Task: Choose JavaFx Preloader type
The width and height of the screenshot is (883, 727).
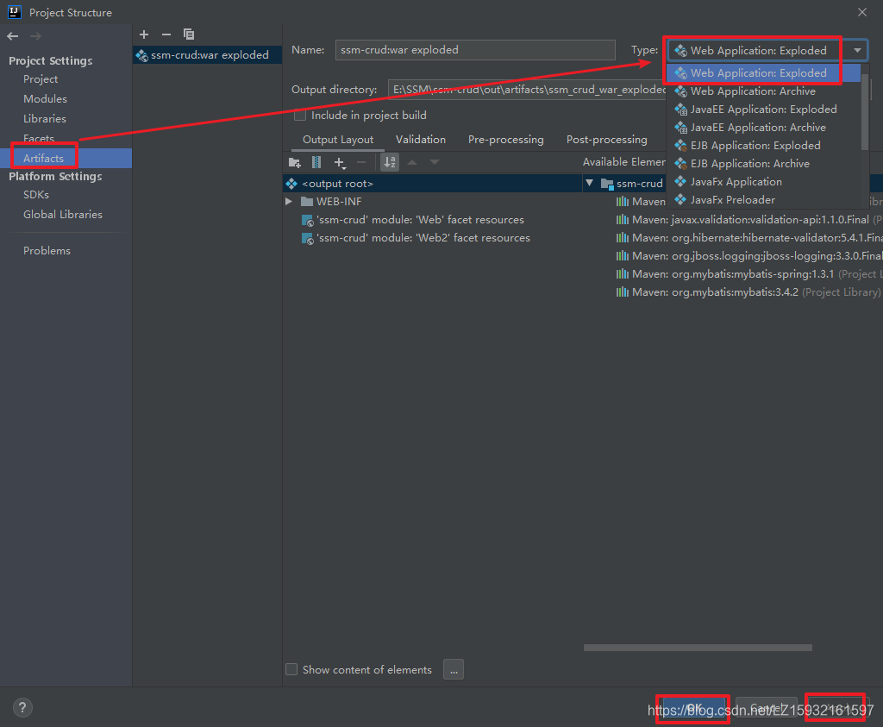Action: pos(763,199)
